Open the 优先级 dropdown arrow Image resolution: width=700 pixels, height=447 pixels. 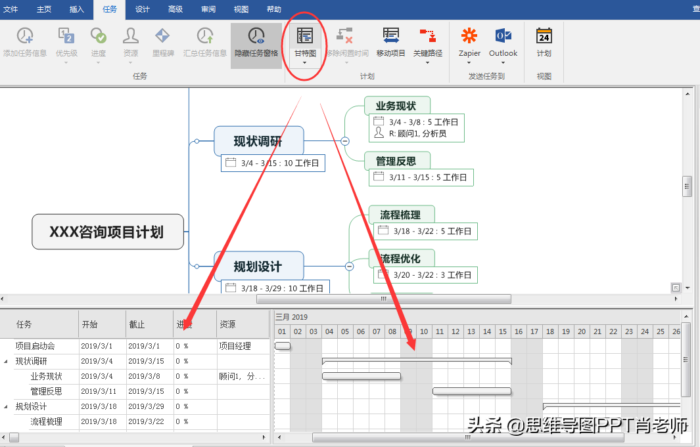click(66, 63)
